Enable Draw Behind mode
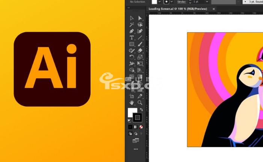The image size is (263, 162). [x=136, y=134]
